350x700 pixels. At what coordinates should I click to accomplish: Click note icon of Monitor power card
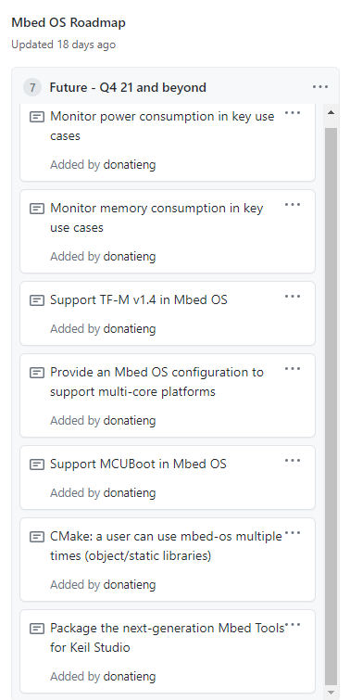[x=37, y=118]
